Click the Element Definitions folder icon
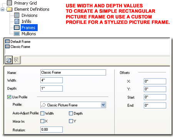The width and height of the screenshot is (173, 138). 10,9
